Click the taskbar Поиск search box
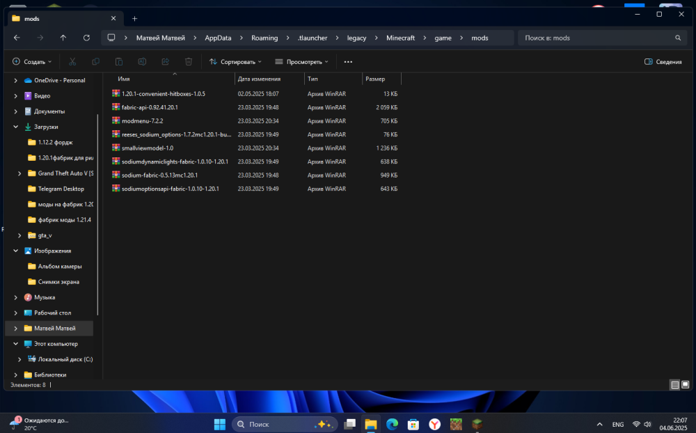The height and width of the screenshot is (433, 696). point(285,424)
